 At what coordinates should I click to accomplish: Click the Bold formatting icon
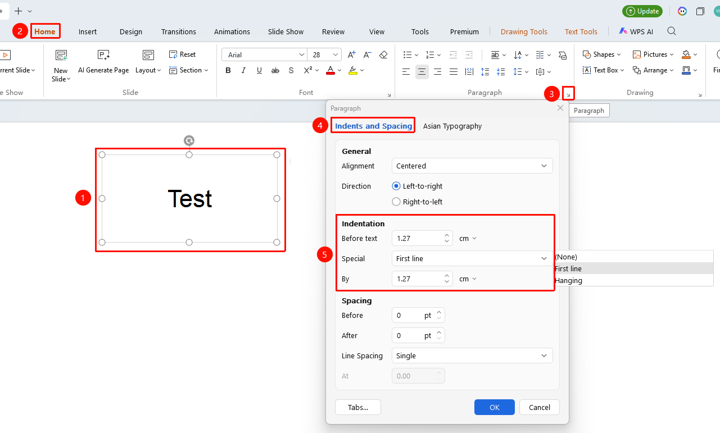tap(228, 70)
